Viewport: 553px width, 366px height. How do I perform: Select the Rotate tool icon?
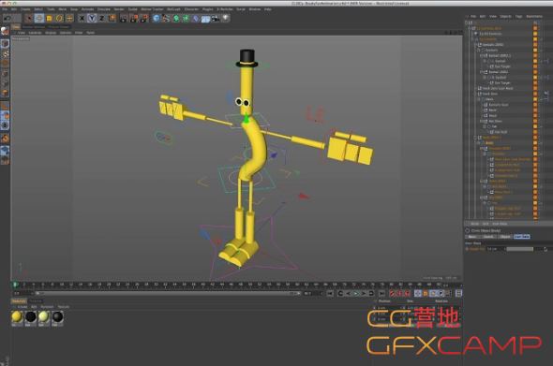[x=59, y=18]
